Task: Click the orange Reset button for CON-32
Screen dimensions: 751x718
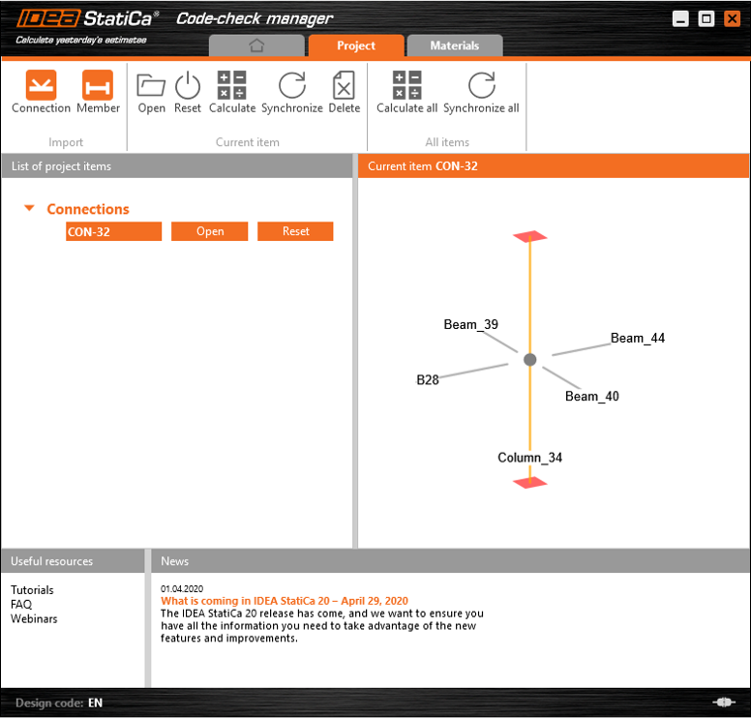Action: tap(295, 231)
